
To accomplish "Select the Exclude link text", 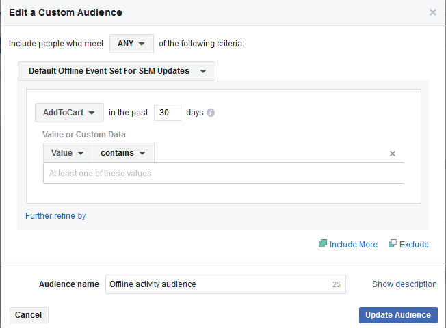I will [x=414, y=245].
